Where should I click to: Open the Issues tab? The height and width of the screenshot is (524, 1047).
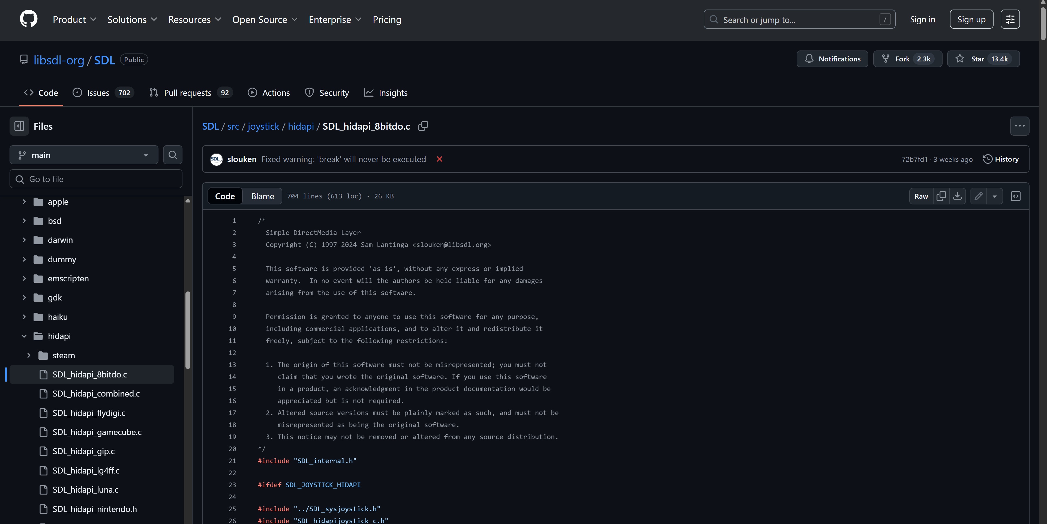pyautogui.click(x=98, y=93)
